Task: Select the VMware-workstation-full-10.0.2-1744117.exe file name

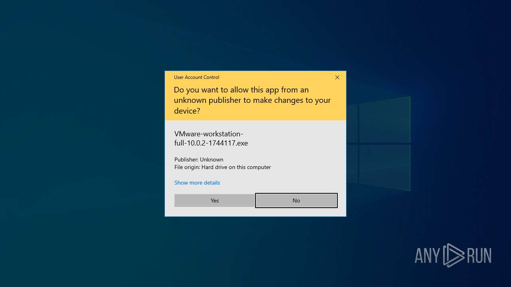Action: (211, 138)
